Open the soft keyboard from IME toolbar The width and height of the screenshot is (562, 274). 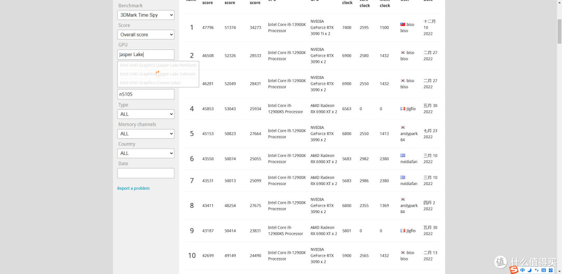pyautogui.click(x=543, y=270)
